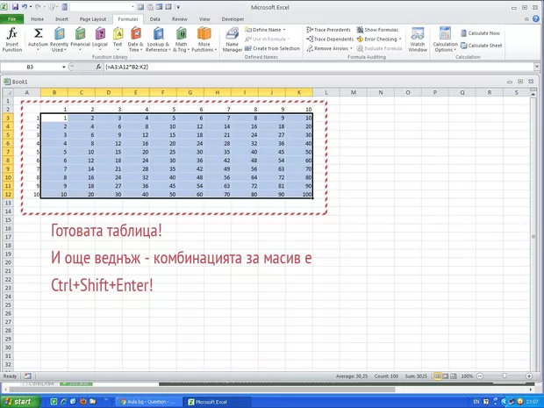544x408 pixels.
Task: Open Remove Arrows dropdown arrow
Action: click(x=351, y=48)
